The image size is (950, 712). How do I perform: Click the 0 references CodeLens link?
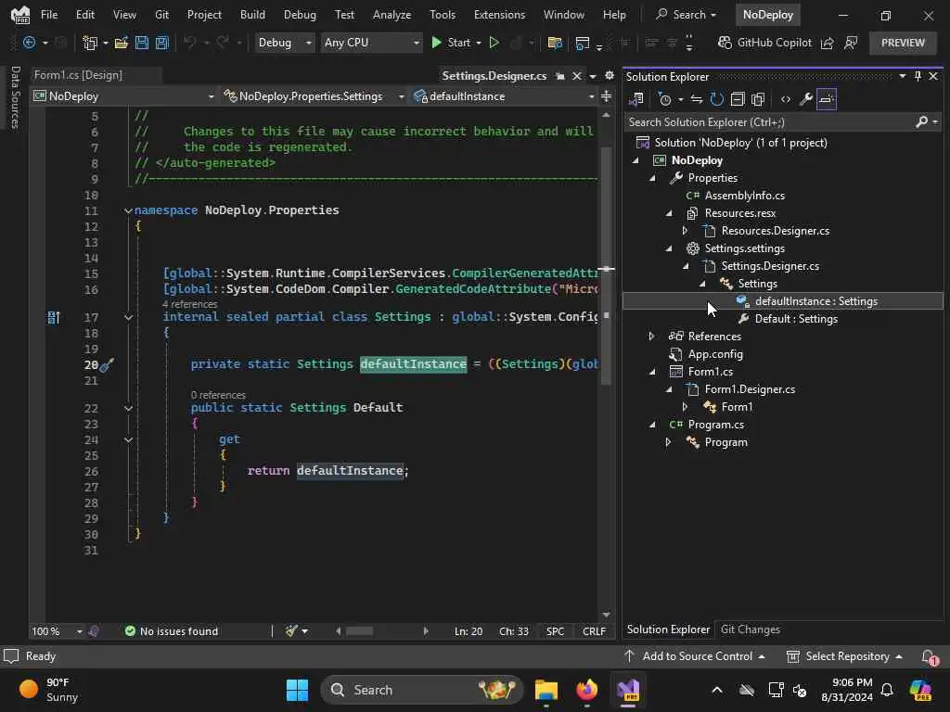coord(218,395)
